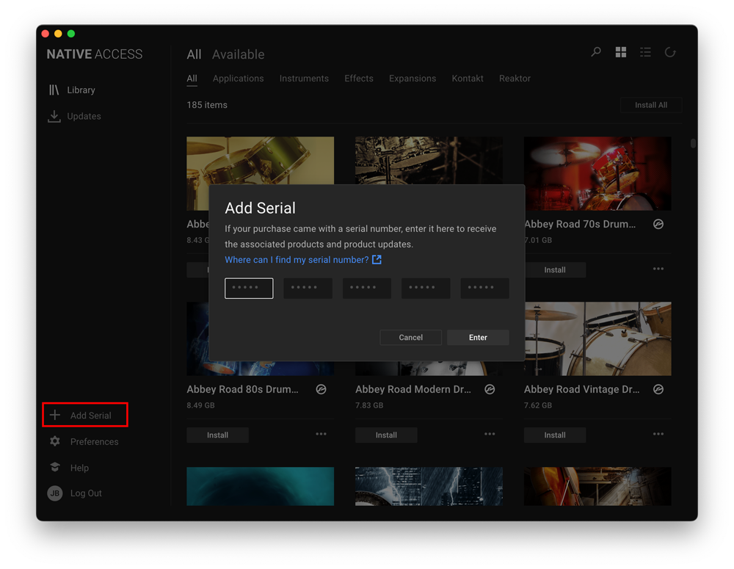This screenshot has width=734, height=569.
Task: Click the Abbey Road Vintage Drummer thumbnail
Action: tap(597, 338)
